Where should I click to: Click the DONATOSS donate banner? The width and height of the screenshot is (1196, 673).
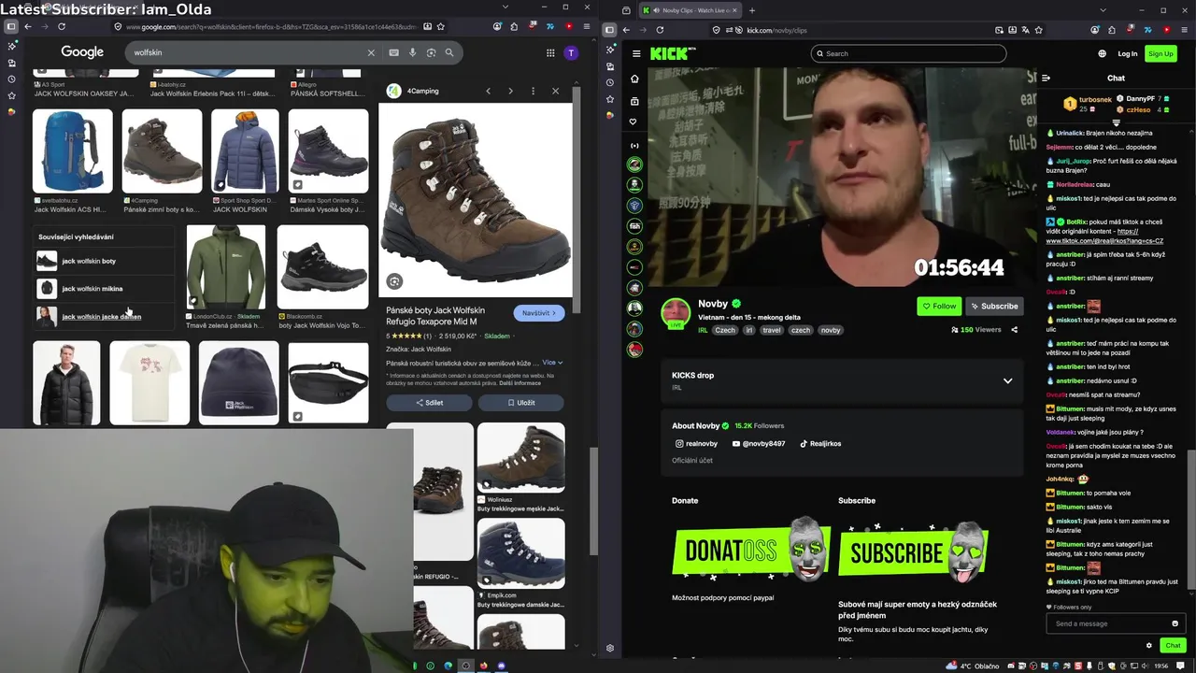[752, 551]
